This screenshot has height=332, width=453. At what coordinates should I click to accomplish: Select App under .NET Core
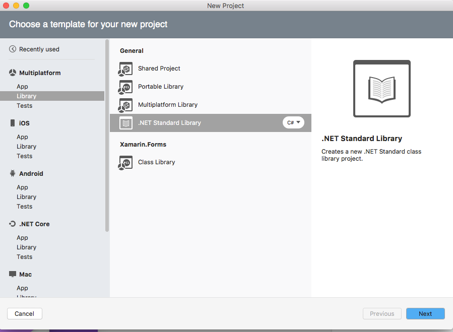(x=22, y=238)
